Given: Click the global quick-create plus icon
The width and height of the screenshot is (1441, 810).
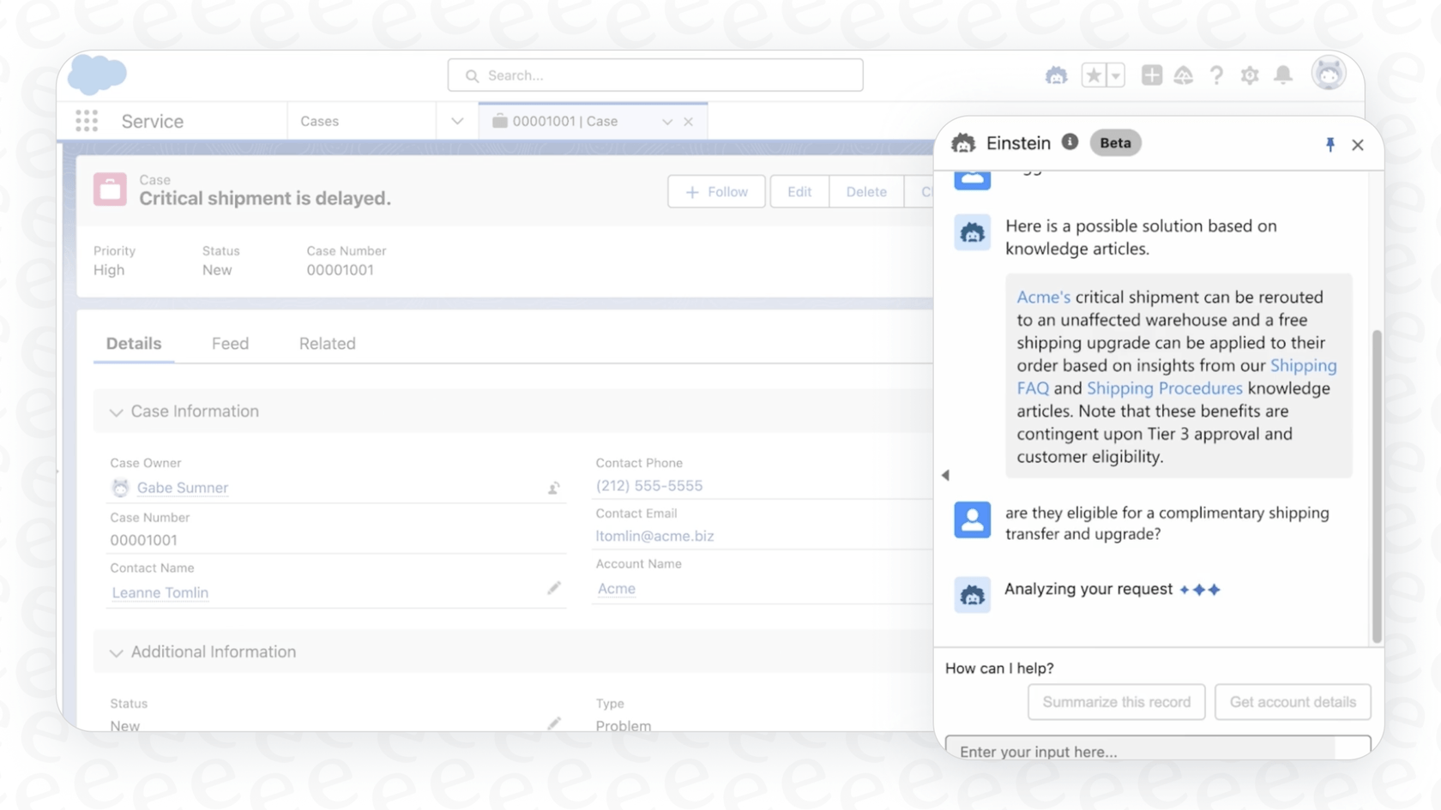Looking at the screenshot, I should click(1152, 75).
